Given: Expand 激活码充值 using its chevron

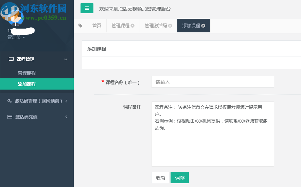Looking at the screenshot, I should pyautogui.click(x=66, y=117).
